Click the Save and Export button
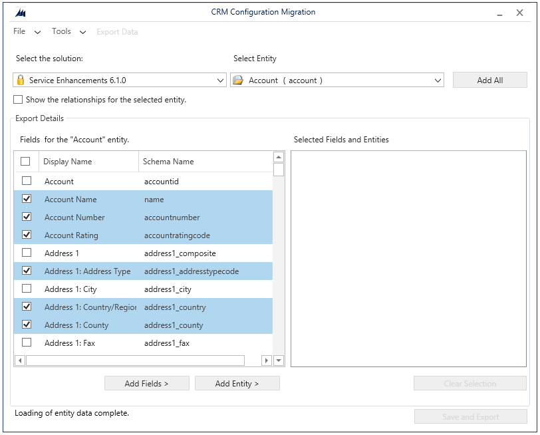540x435 pixels. 470,416
